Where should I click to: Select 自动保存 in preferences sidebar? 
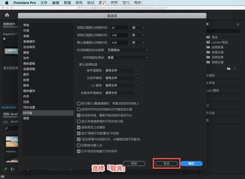point(29,47)
